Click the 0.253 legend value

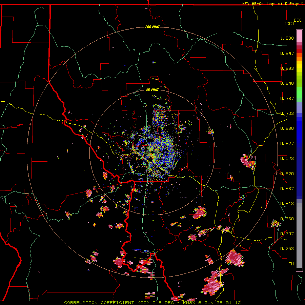(x=287, y=249)
